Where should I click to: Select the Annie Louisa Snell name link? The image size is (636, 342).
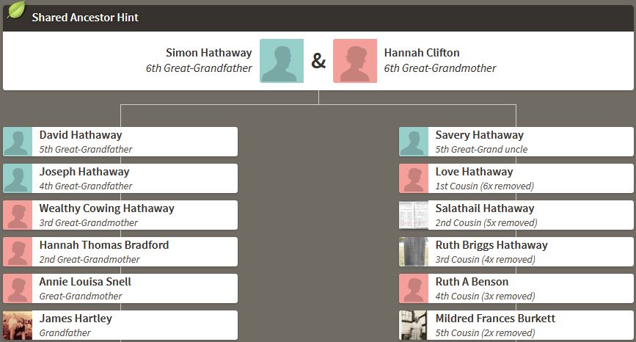coord(85,282)
